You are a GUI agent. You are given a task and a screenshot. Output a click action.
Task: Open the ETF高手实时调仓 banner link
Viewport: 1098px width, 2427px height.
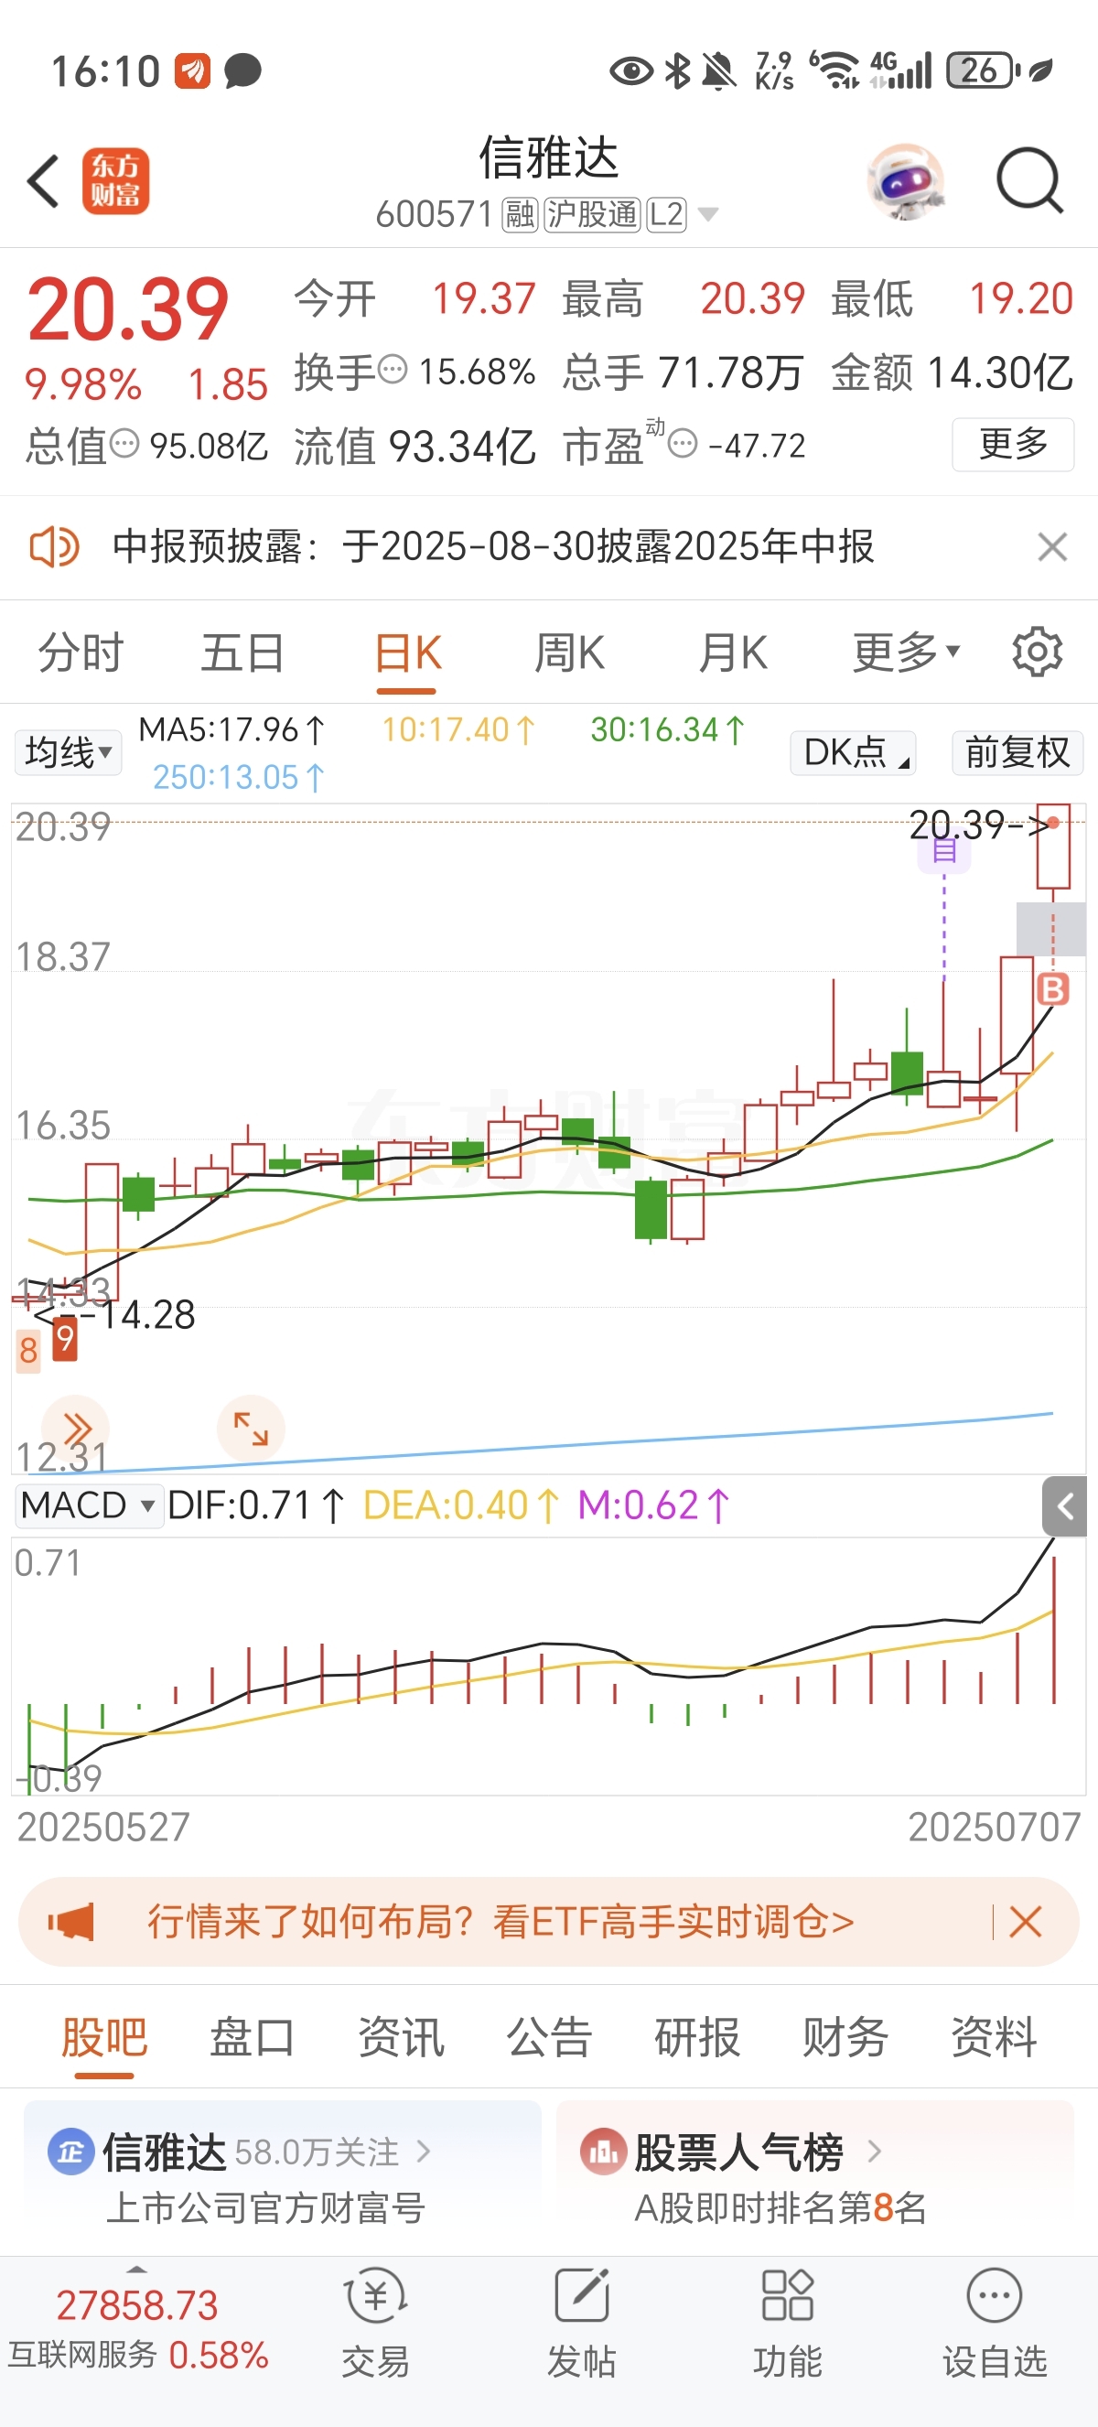501,1921
